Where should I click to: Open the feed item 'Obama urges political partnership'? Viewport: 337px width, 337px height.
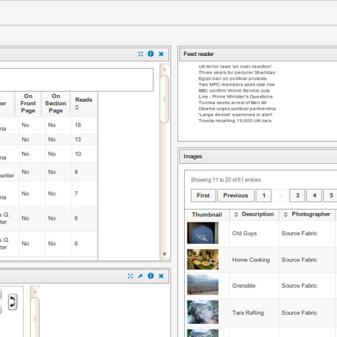pyautogui.click(x=237, y=109)
